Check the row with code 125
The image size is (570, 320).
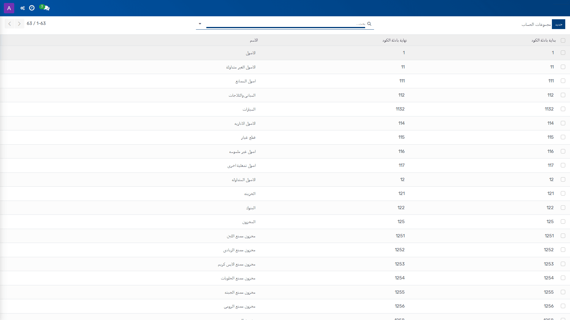tap(563, 222)
